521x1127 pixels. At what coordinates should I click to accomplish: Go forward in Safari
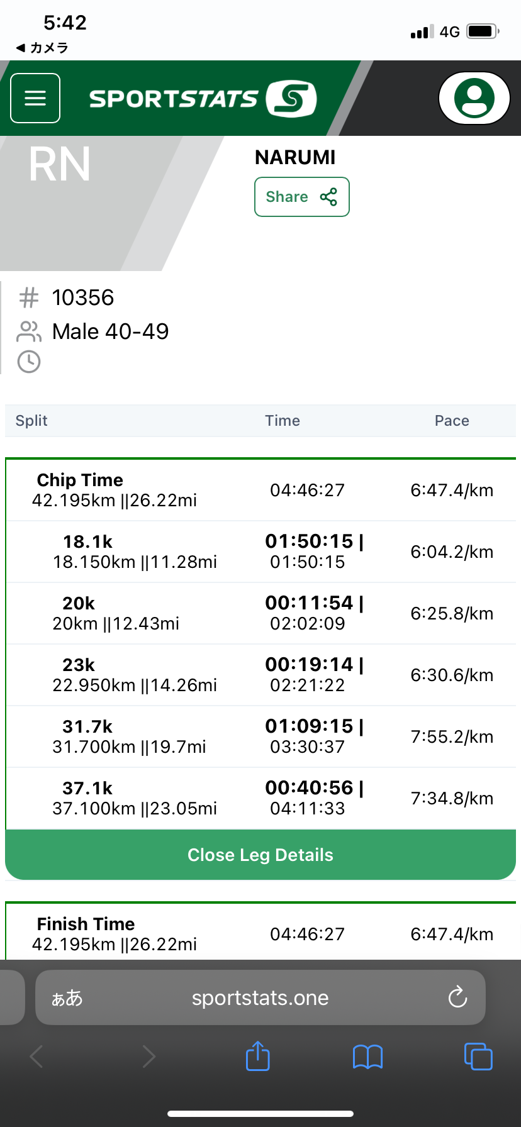148,1057
